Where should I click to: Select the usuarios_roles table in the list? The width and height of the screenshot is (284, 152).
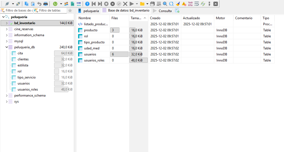point(94,60)
